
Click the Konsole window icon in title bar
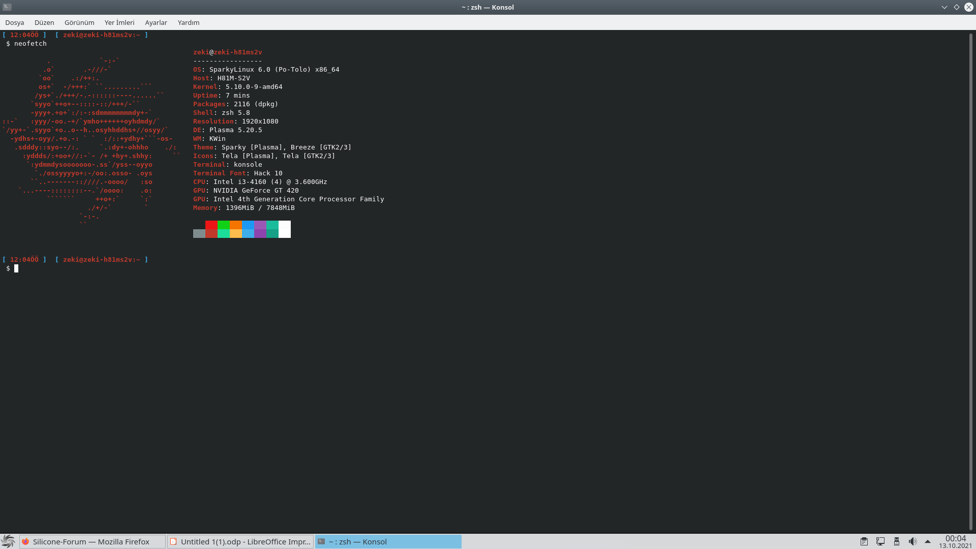click(7, 7)
